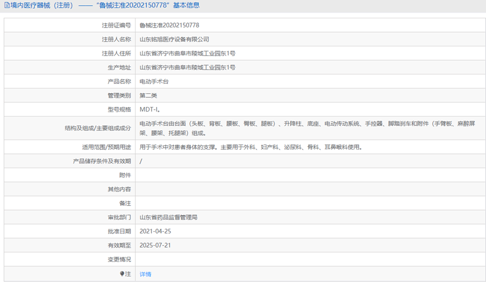Click the label 有效期至
This screenshot has height=282, width=486.
point(119,245)
